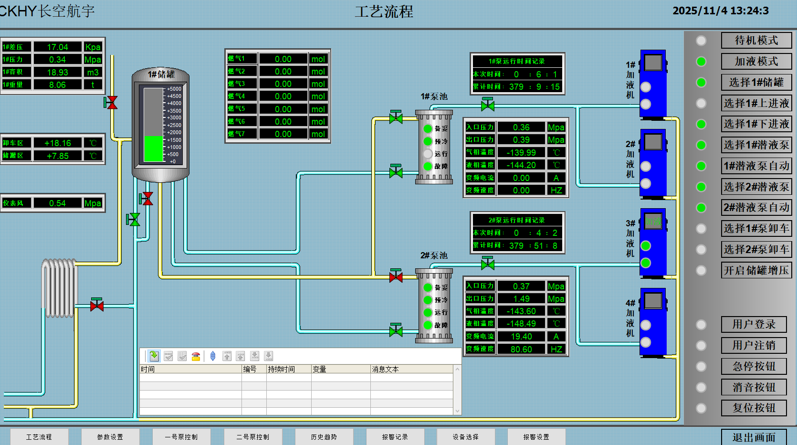Viewport: 797px width, 445px height.
Task: Click the 1#储罐 storage tank graphic
Action: 160,125
